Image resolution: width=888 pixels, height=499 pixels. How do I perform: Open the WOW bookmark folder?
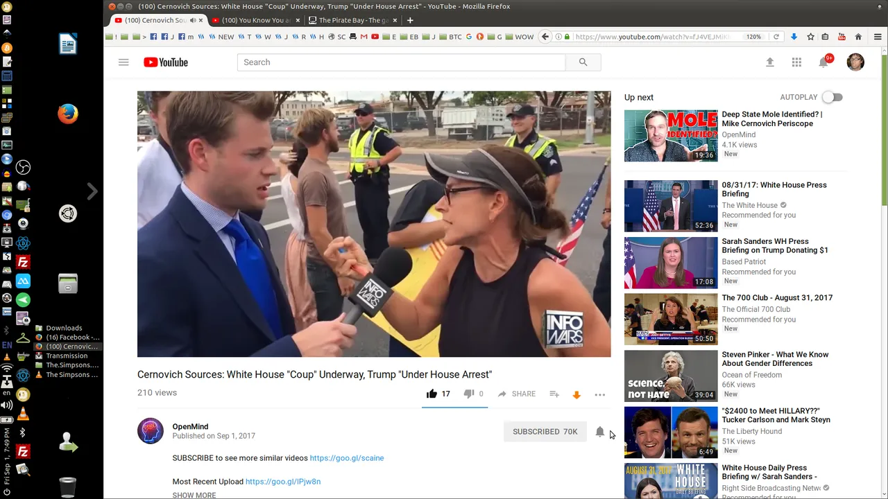(520, 37)
